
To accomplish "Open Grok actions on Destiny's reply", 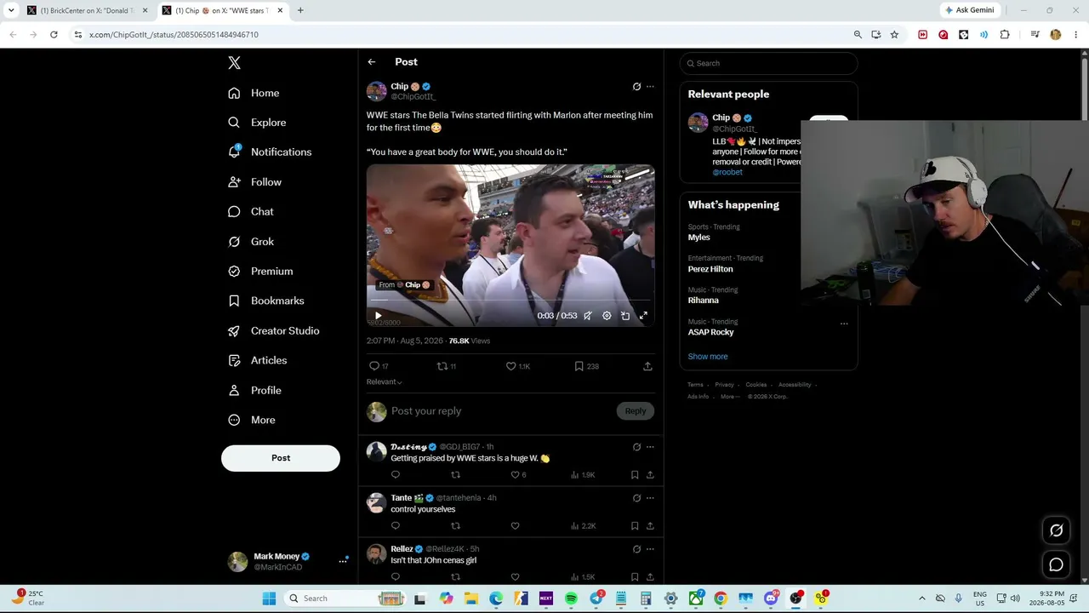I will (x=636, y=447).
